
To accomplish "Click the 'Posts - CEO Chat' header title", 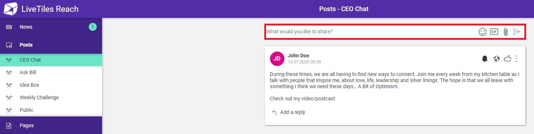I will pyautogui.click(x=344, y=9).
